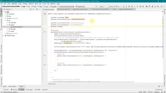Click Scroll from Source target icon in Project panel
Viewport: 166px width, 93px height.
(31, 9)
